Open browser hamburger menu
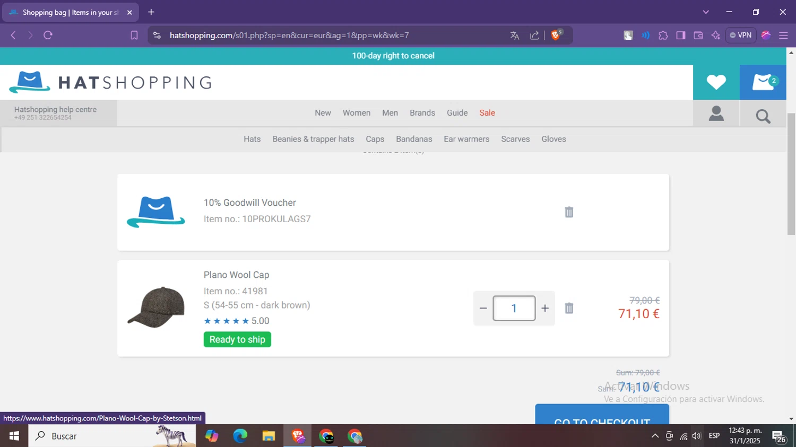This screenshot has height=447, width=796. tap(783, 36)
